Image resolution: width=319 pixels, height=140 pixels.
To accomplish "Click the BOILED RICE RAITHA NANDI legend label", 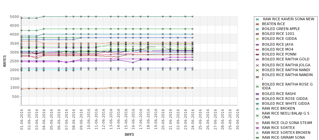I will point(286,70).
